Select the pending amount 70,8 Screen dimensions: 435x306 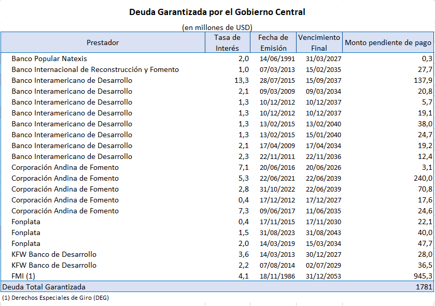coord(425,189)
